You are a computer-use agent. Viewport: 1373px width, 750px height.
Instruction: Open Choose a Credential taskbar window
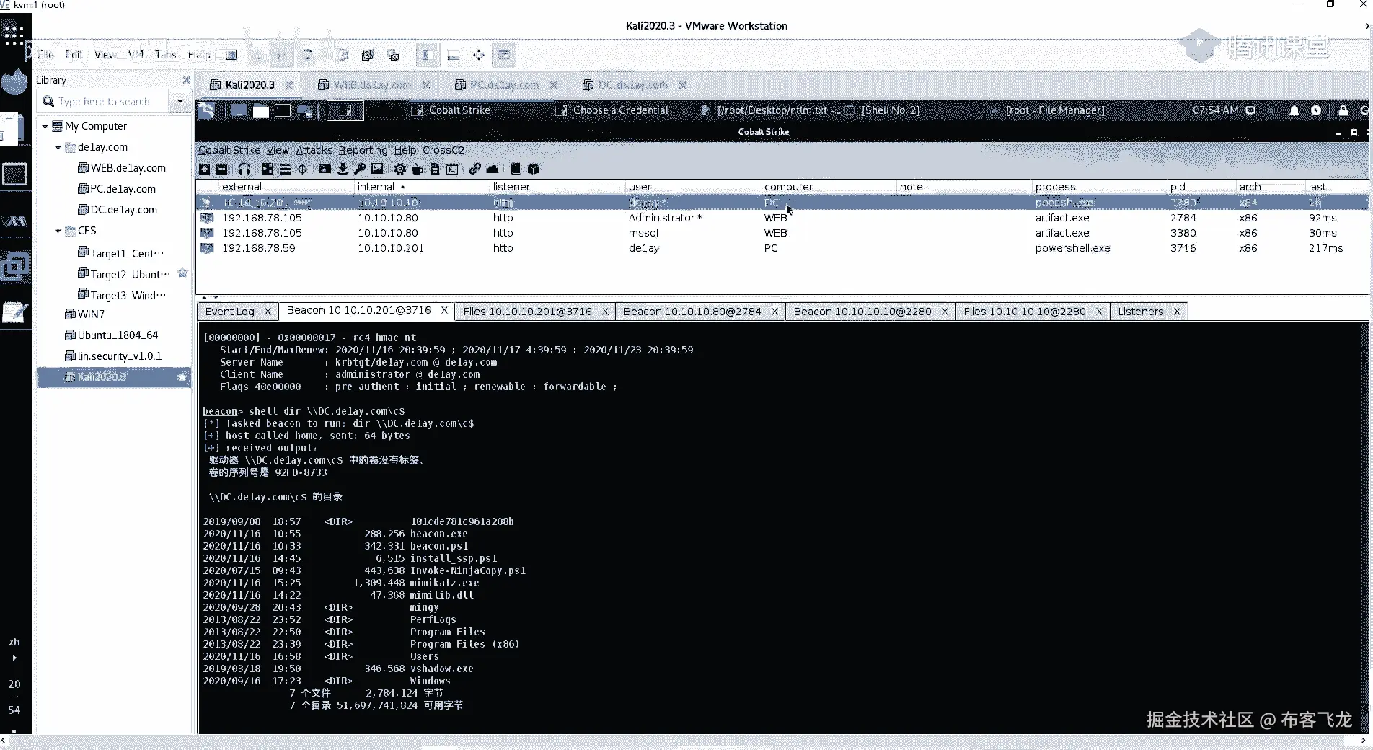pyautogui.click(x=612, y=110)
